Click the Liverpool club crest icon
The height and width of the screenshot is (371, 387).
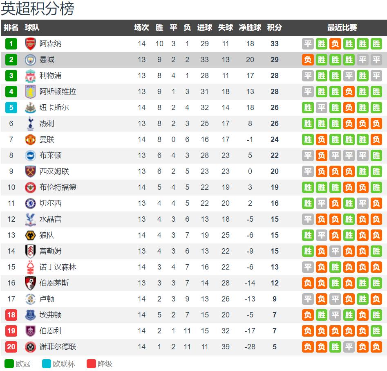click(x=31, y=76)
